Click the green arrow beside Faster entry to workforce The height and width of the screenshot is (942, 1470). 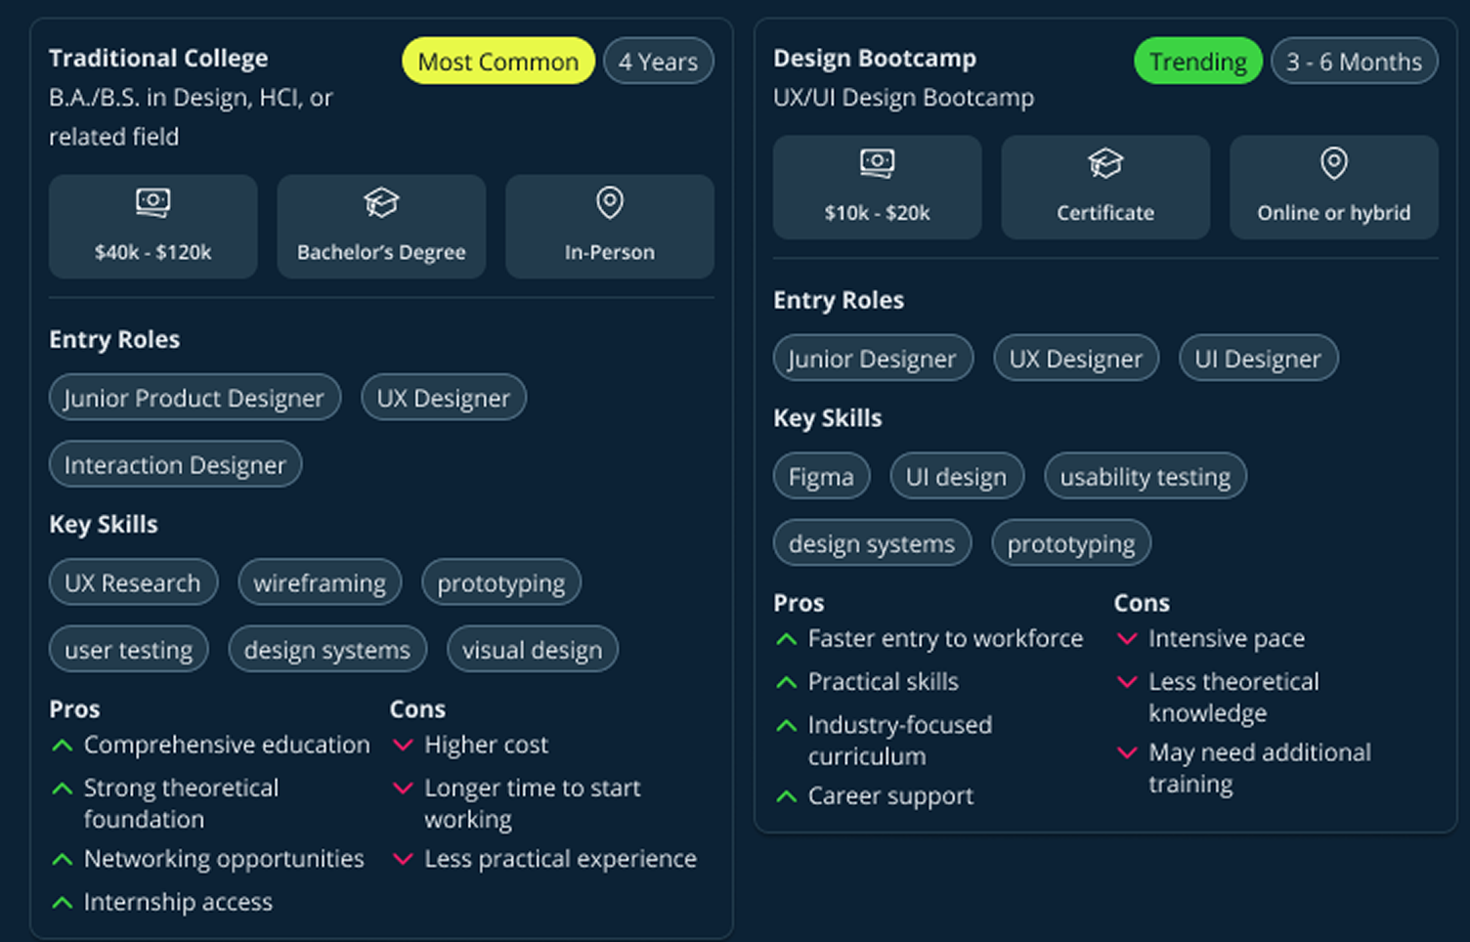(x=787, y=639)
